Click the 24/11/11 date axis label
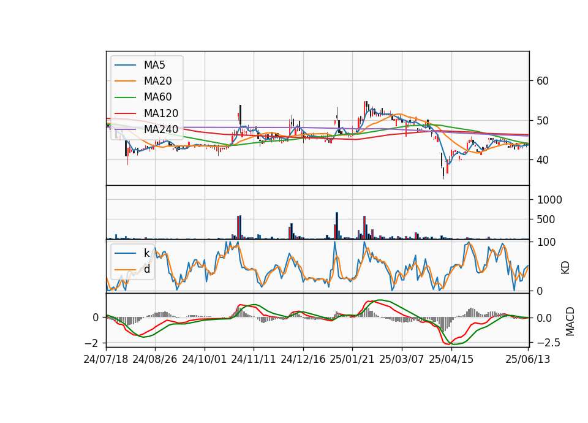The height and width of the screenshot is (423, 588). click(x=254, y=359)
